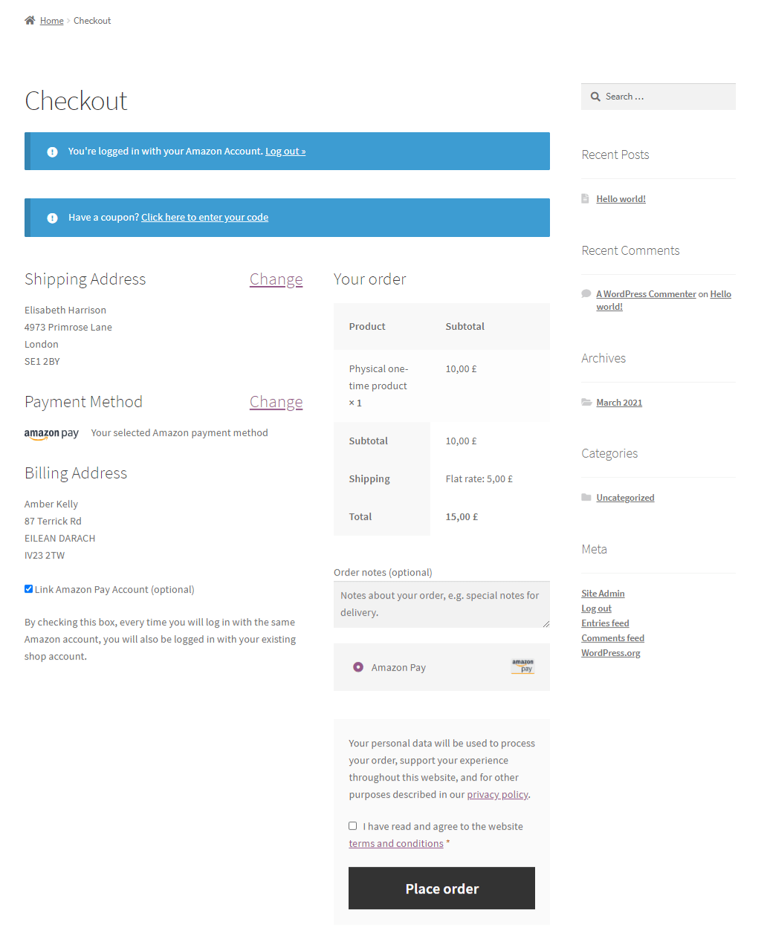
Task: Click the home icon in the breadcrumb
Action: click(28, 19)
